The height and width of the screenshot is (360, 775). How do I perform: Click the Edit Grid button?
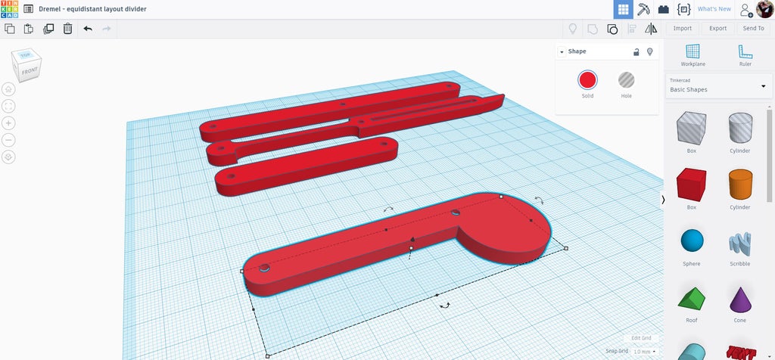pos(640,338)
